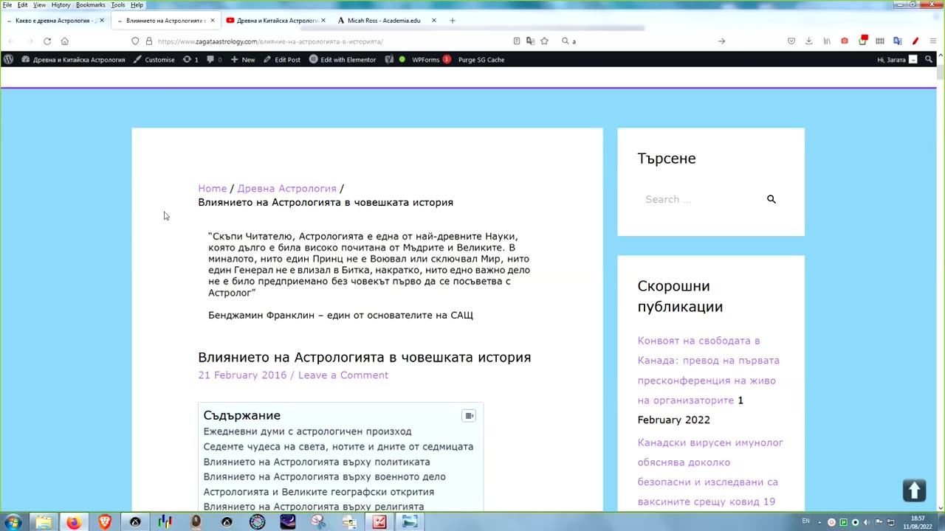
Task: Click scroll-to-top arrow button
Action: pyautogui.click(x=914, y=490)
